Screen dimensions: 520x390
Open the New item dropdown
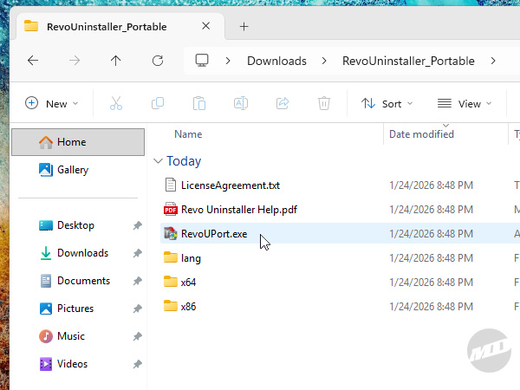point(52,103)
